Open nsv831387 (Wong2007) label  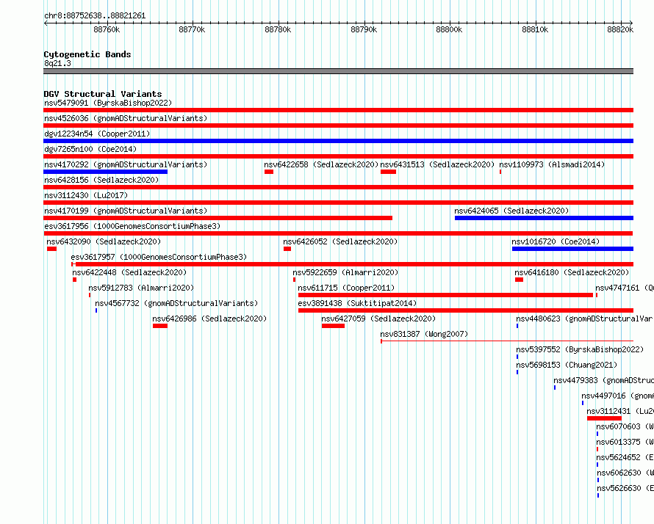424,334
